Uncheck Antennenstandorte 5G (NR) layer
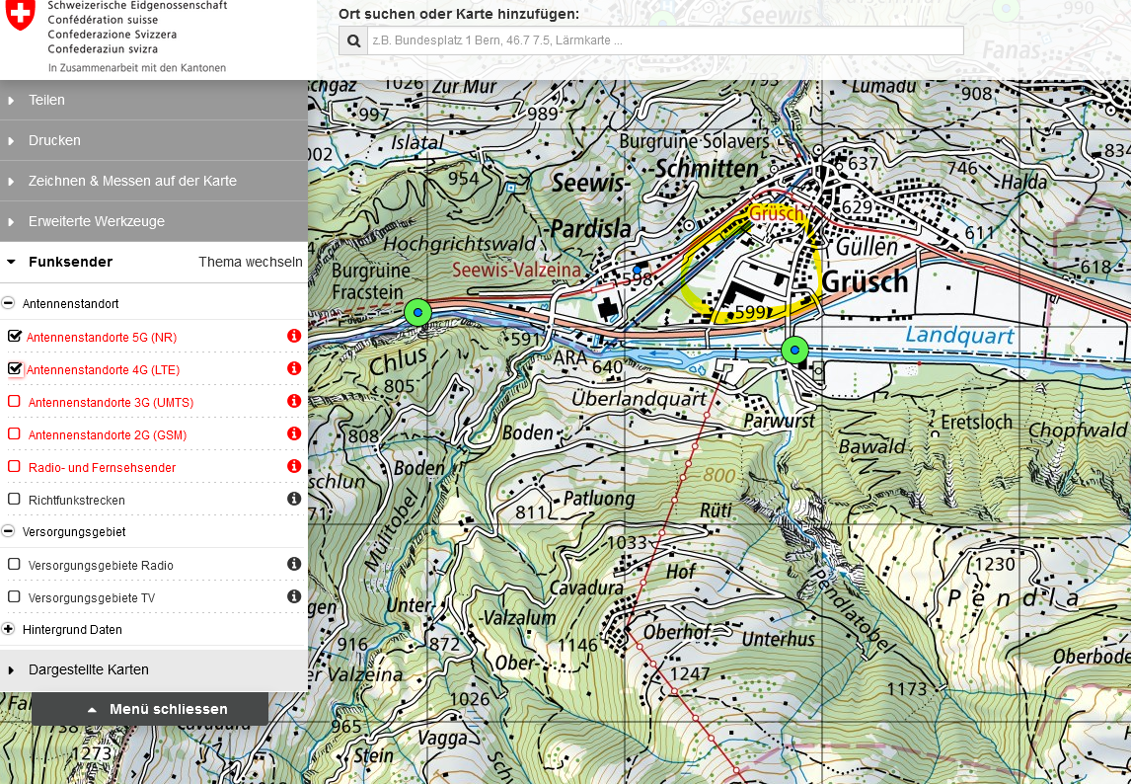Image resolution: width=1131 pixels, height=784 pixels. click(14, 337)
